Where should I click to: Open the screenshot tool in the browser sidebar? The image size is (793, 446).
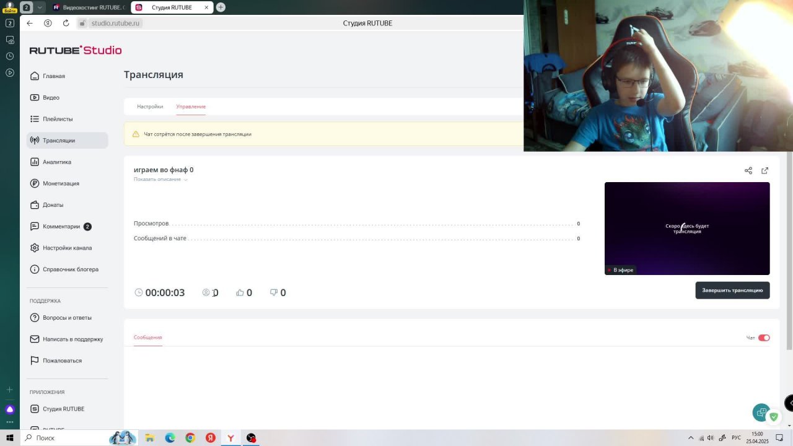(x=9, y=40)
